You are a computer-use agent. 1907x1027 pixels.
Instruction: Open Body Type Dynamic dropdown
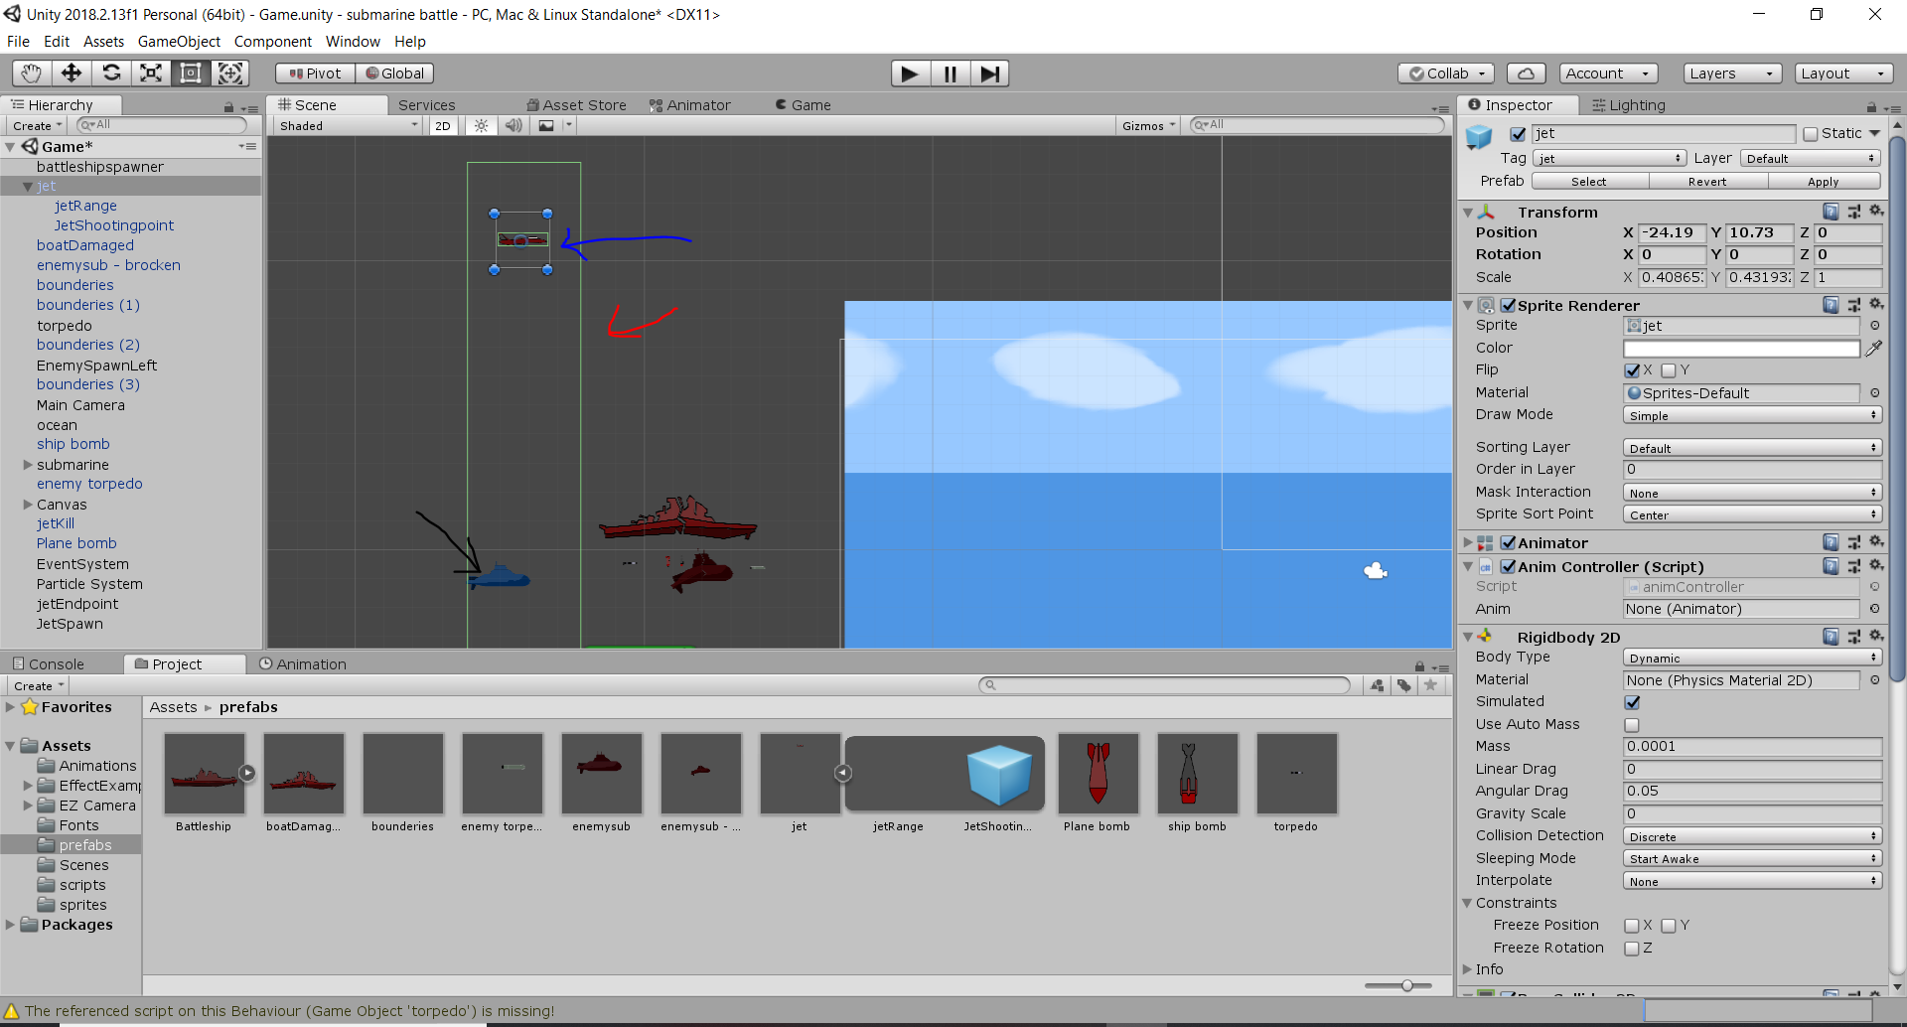click(1752, 658)
